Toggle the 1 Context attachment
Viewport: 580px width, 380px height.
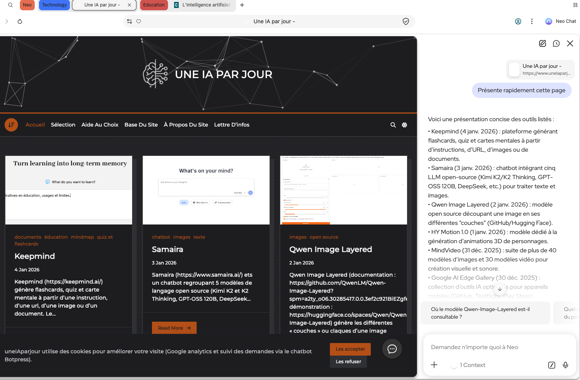468,365
